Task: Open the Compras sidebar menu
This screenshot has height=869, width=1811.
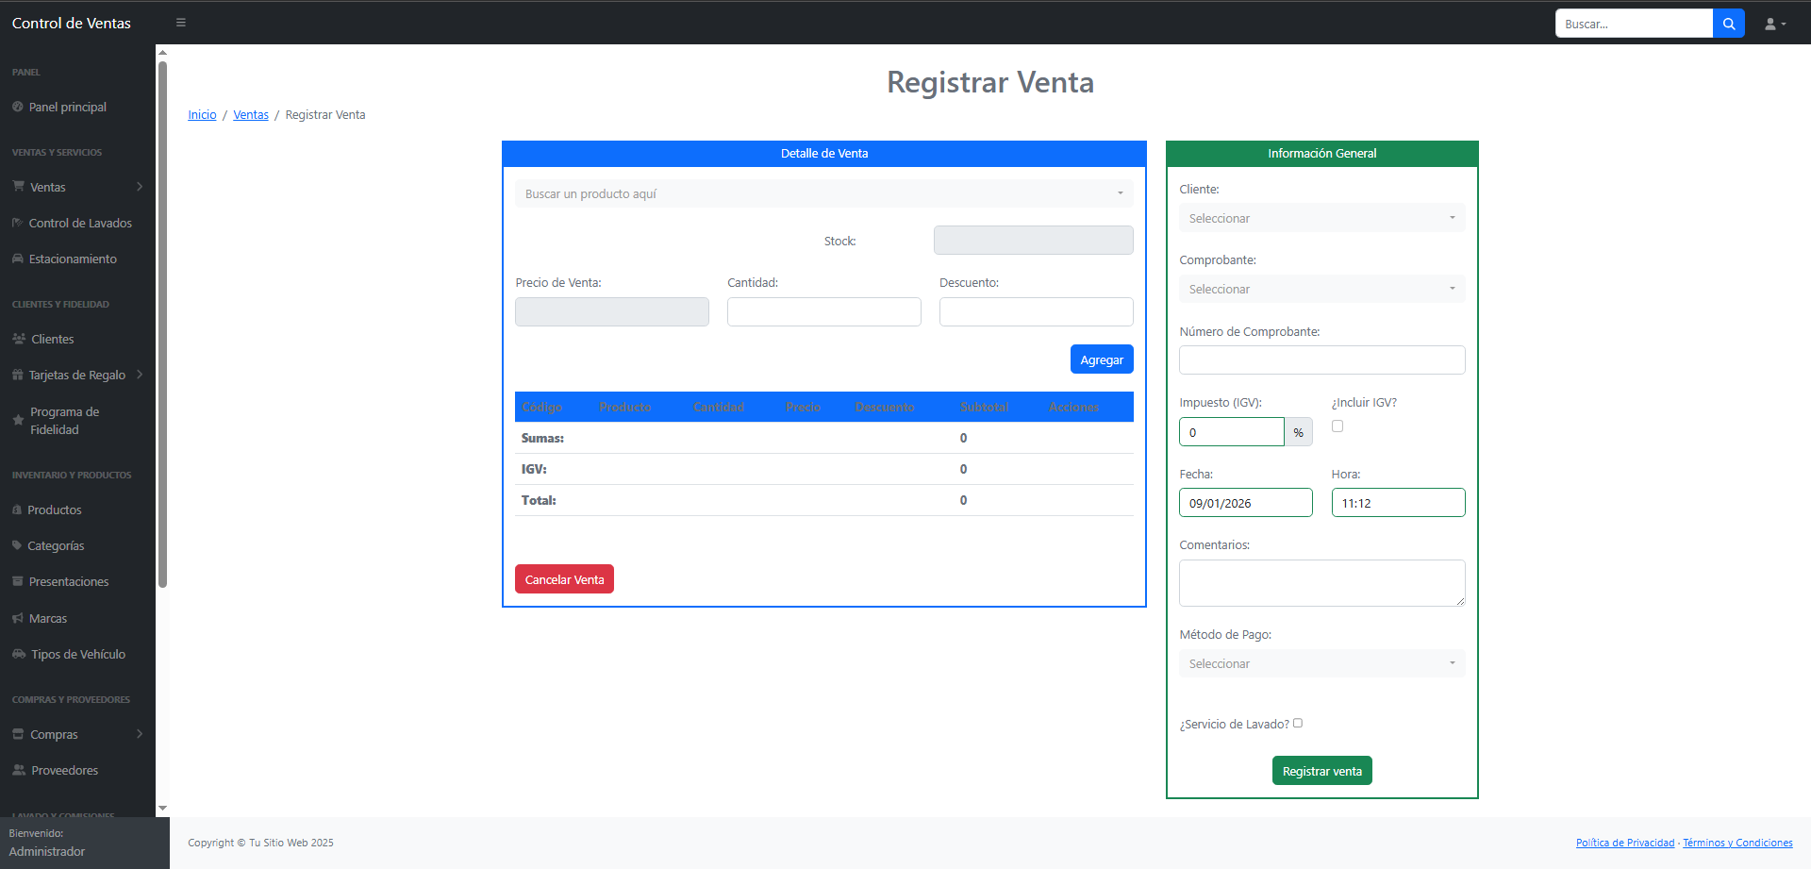Action: click(77, 734)
